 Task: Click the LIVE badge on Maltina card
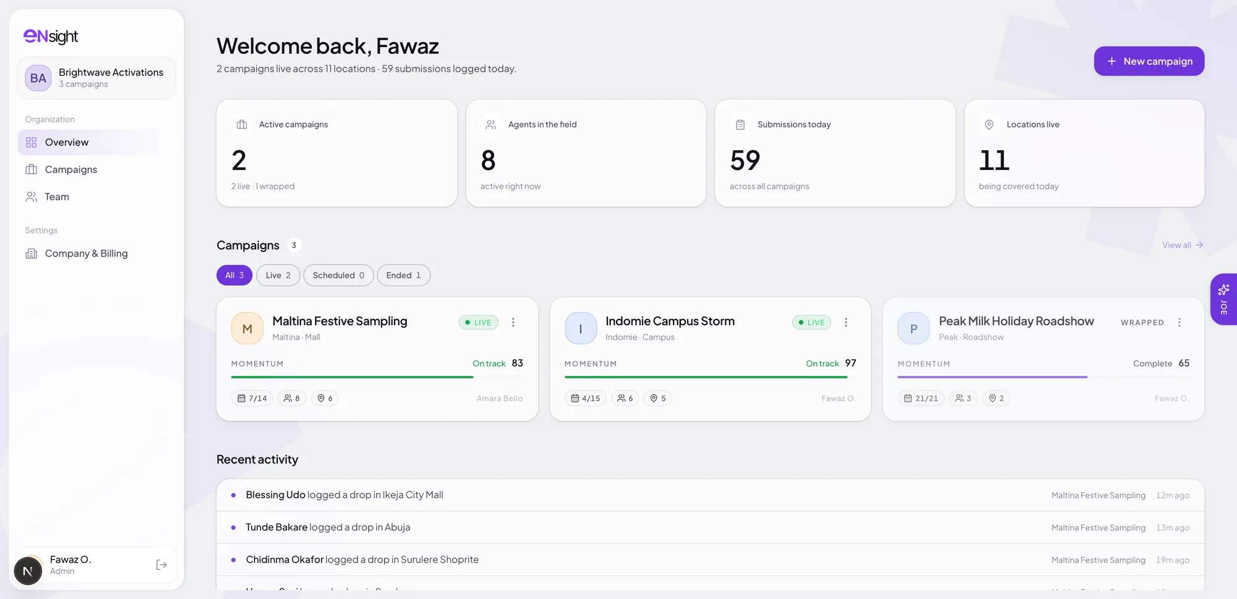pyautogui.click(x=479, y=322)
